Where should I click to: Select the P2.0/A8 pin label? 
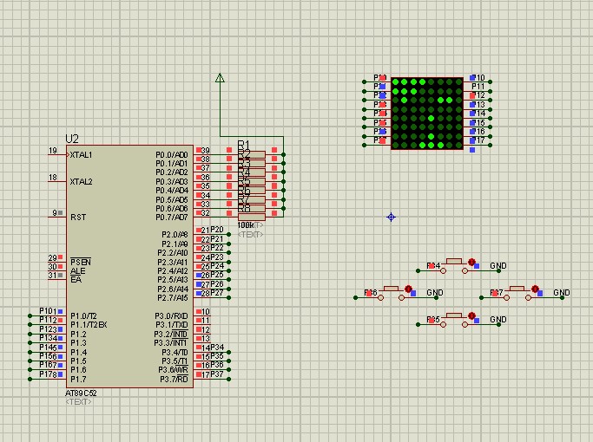(175, 235)
